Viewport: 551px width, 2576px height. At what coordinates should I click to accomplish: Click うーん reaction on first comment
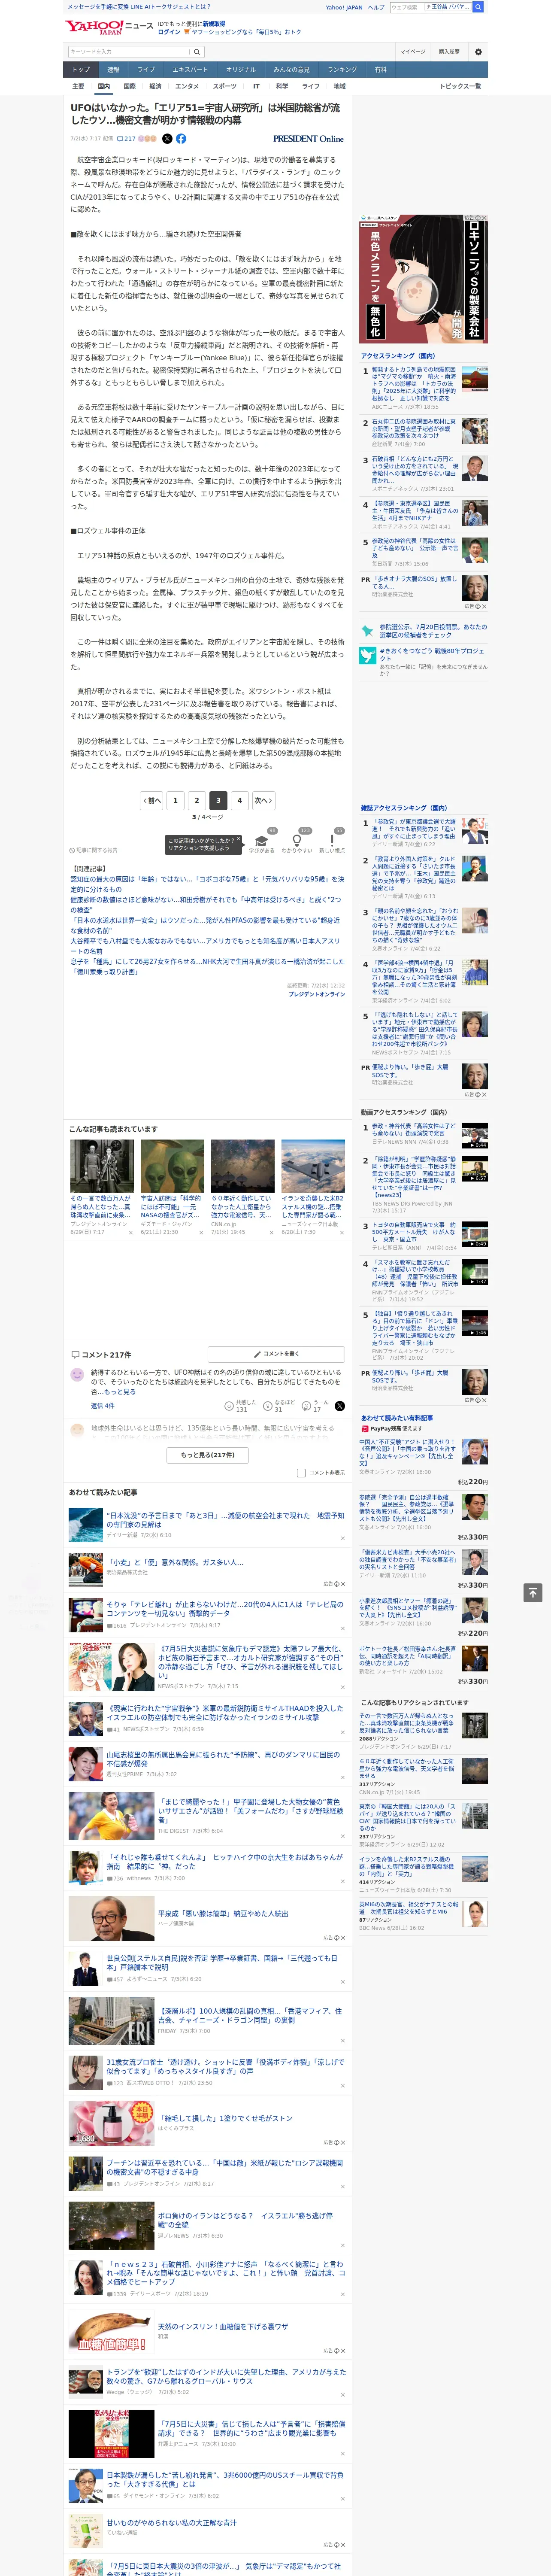pyautogui.click(x=316, y=1406)
